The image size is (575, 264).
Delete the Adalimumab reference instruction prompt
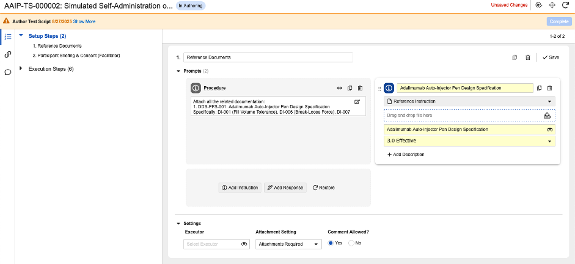point(549,88)
